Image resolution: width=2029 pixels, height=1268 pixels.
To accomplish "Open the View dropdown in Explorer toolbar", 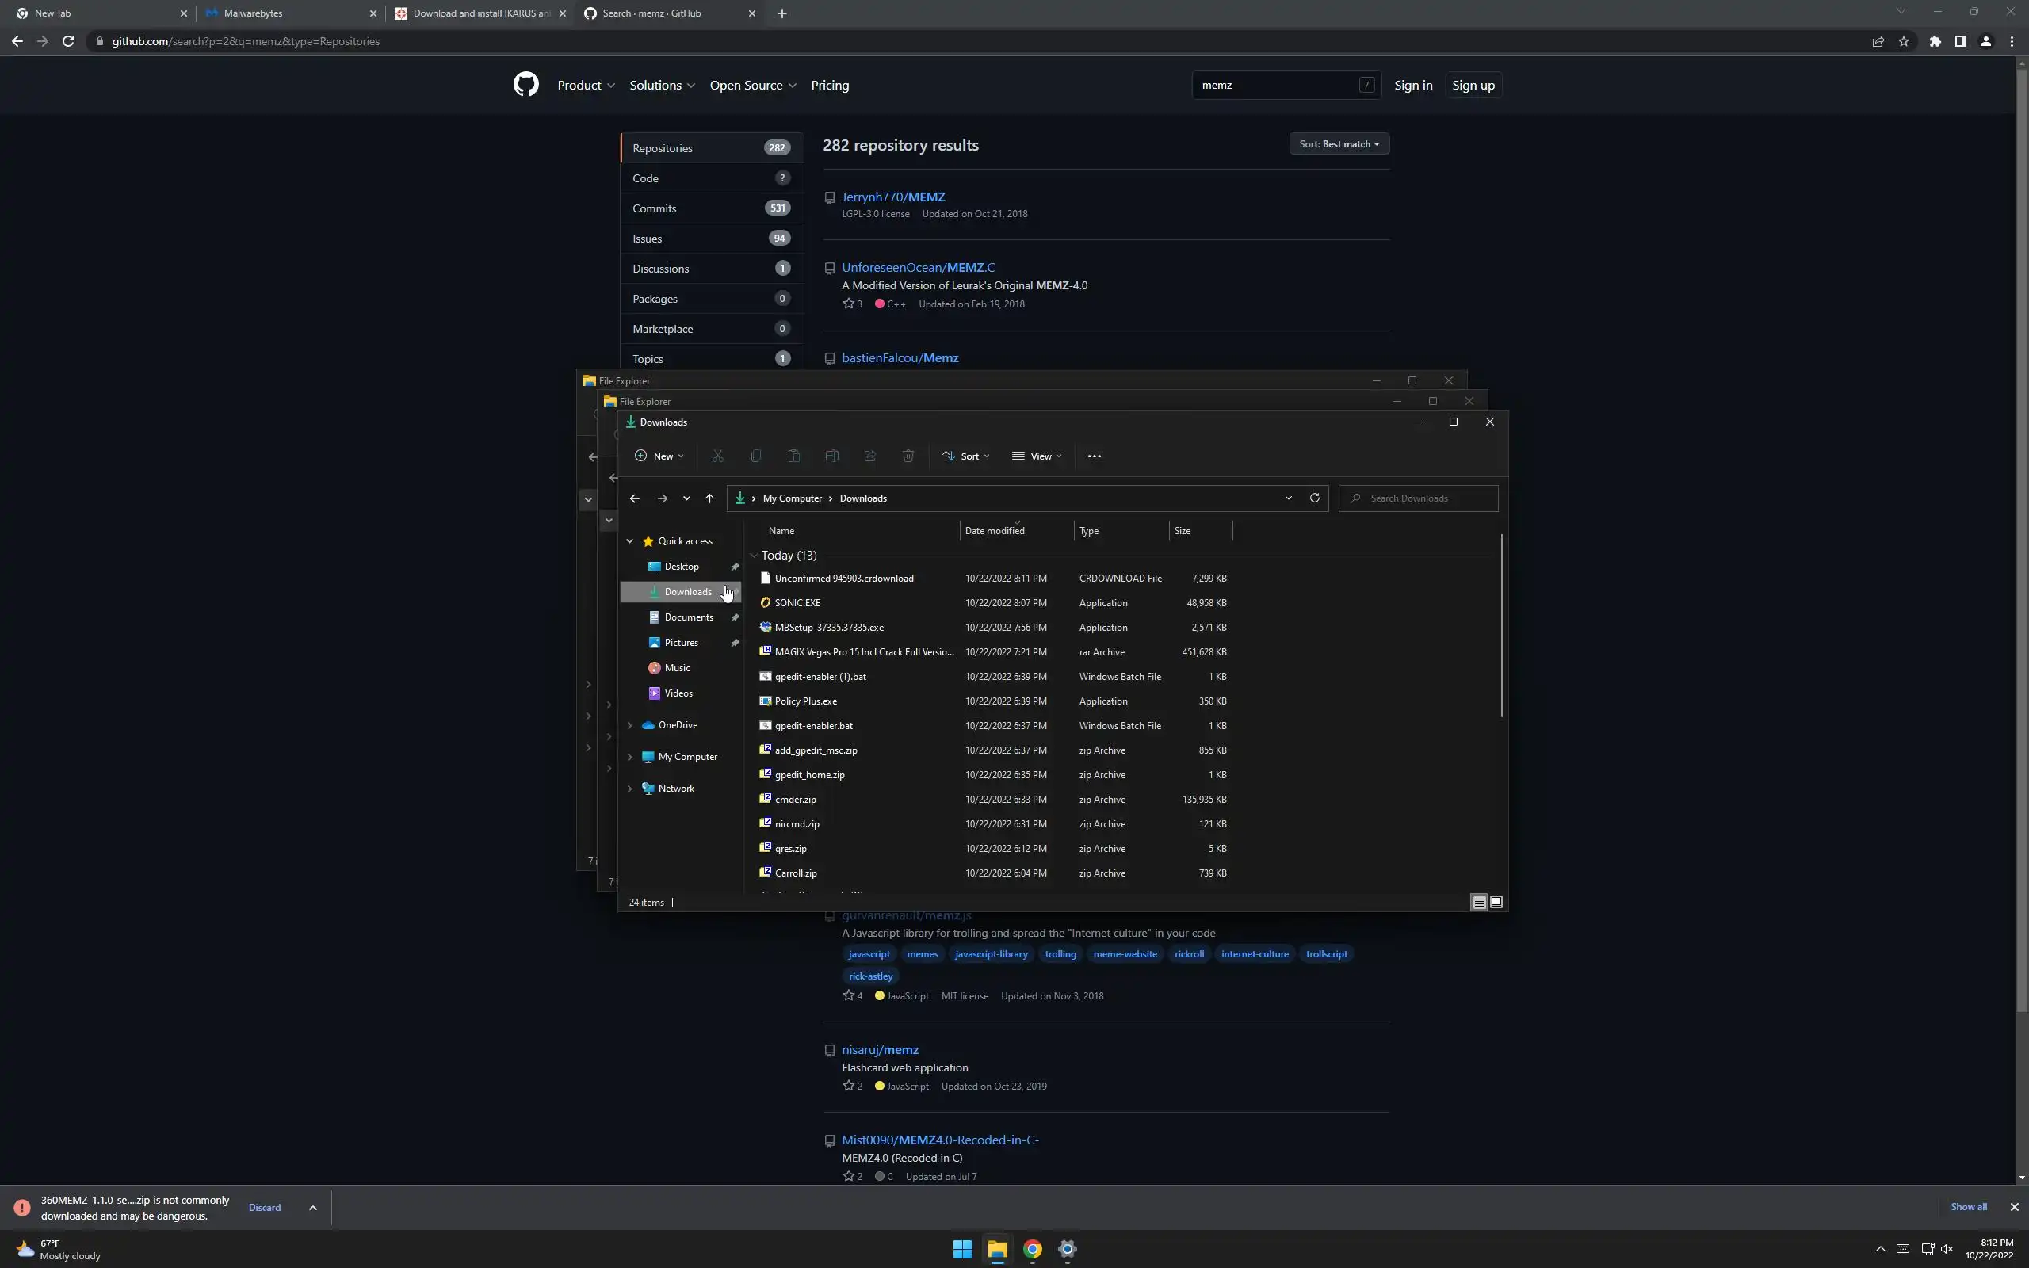I will tap(1037, 456).
